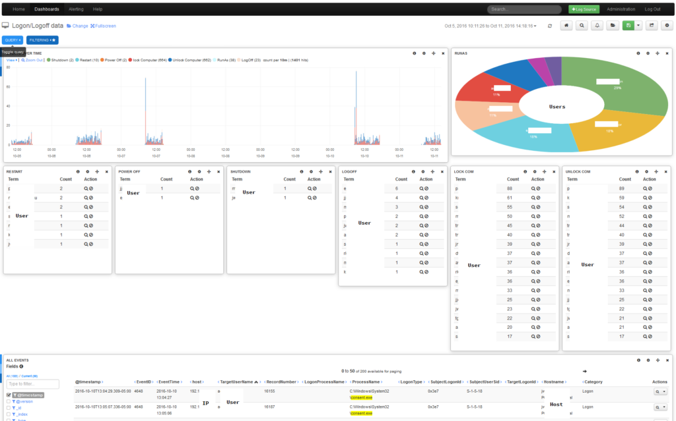Close the RUNAS panel
Screen dimensions: 676x421
pyautogui.click(x=667, y=53)
